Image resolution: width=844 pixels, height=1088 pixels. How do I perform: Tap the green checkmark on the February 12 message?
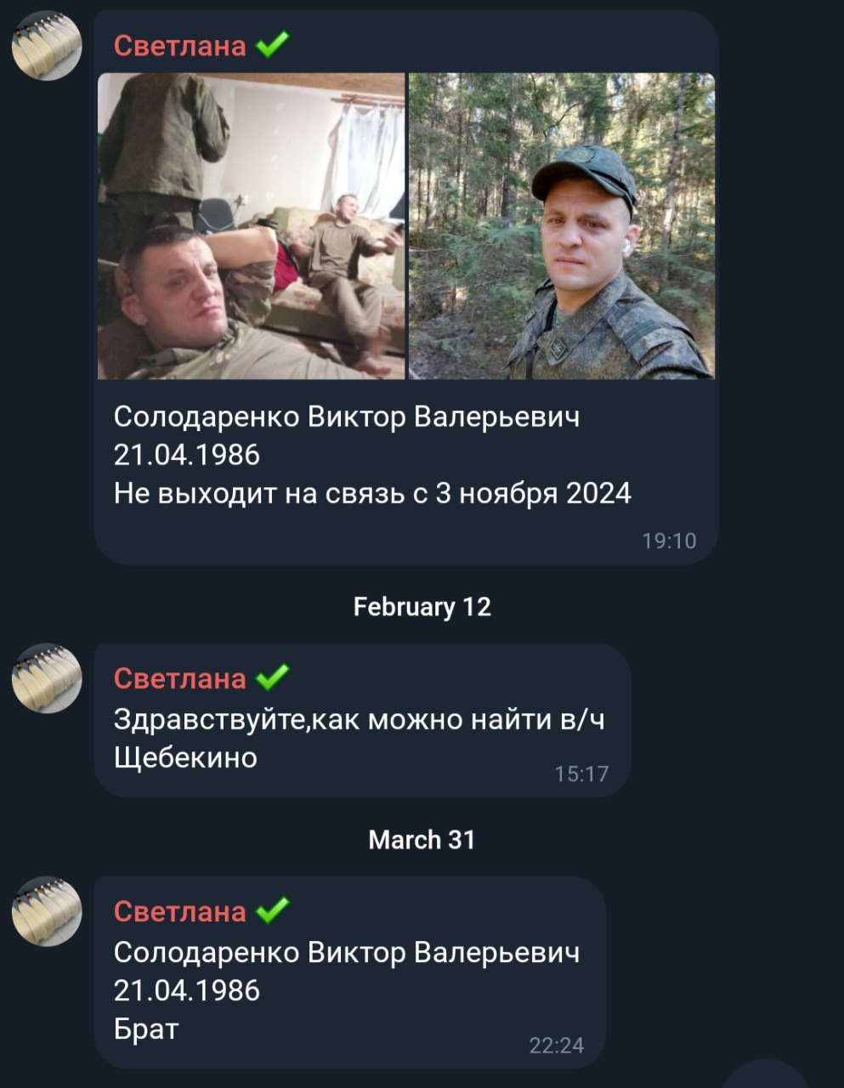pyautogui.click(x=272, y=677)
